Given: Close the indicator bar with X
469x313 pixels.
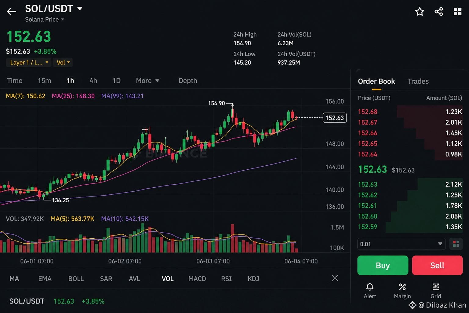Looking at the screenshot, I should click(x=335, y=278).
